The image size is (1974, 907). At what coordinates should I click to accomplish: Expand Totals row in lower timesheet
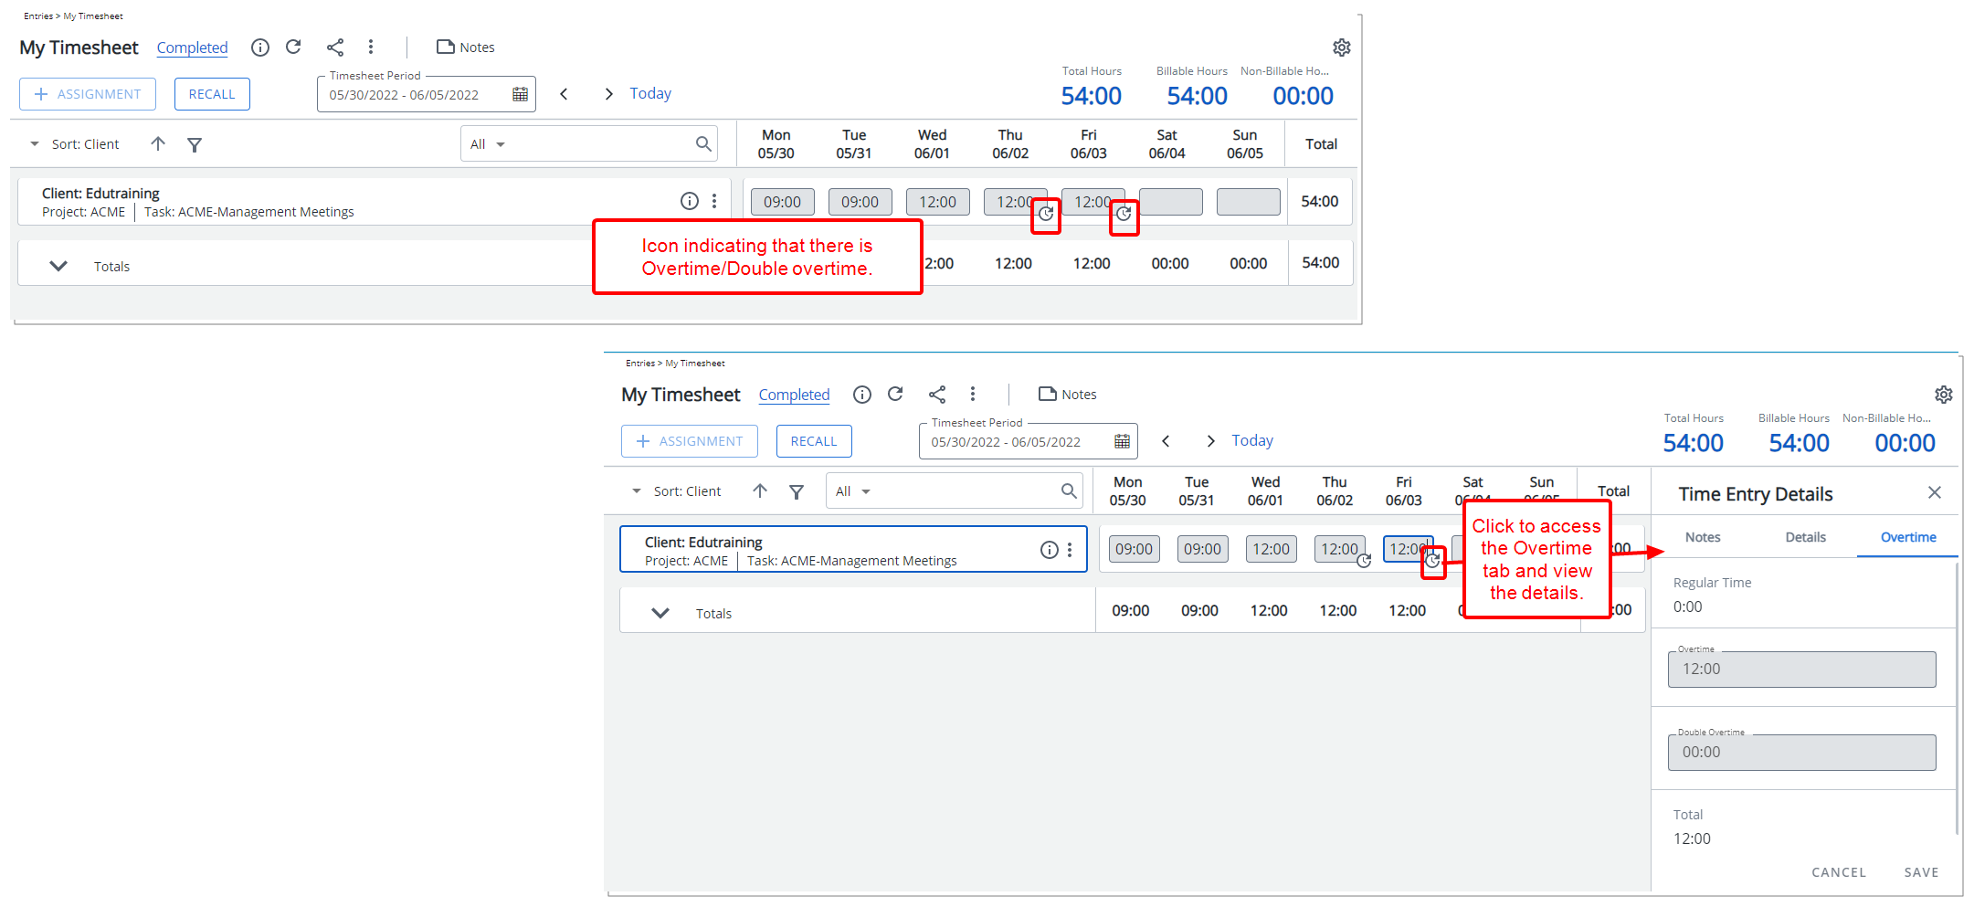click(660, 613)
